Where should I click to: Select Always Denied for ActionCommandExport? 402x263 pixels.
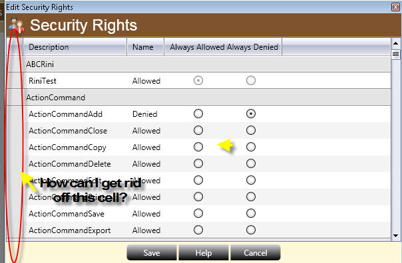251,230
